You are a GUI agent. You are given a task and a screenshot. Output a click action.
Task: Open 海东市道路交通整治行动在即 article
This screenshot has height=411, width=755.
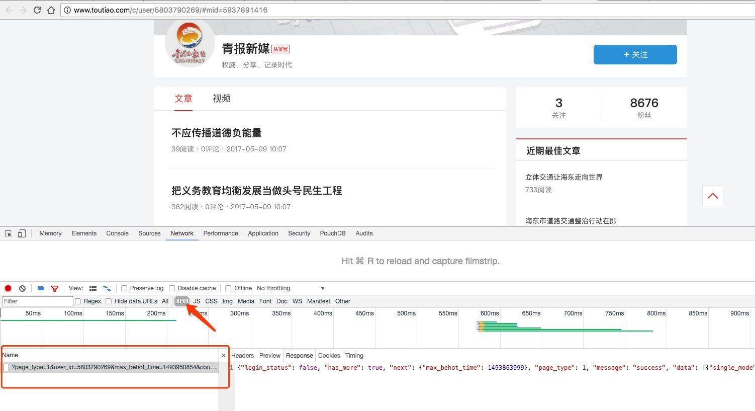[571, 221]
